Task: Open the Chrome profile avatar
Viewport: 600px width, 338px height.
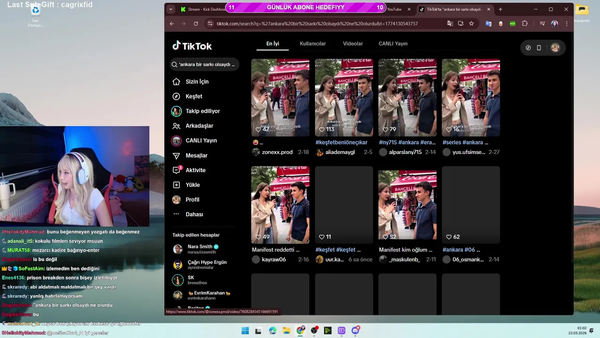Action: coord(555,23)
